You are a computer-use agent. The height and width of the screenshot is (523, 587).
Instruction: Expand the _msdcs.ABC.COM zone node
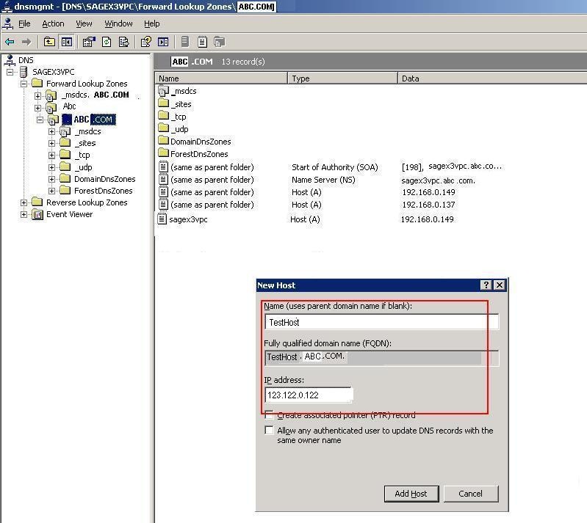pos(37,95)
